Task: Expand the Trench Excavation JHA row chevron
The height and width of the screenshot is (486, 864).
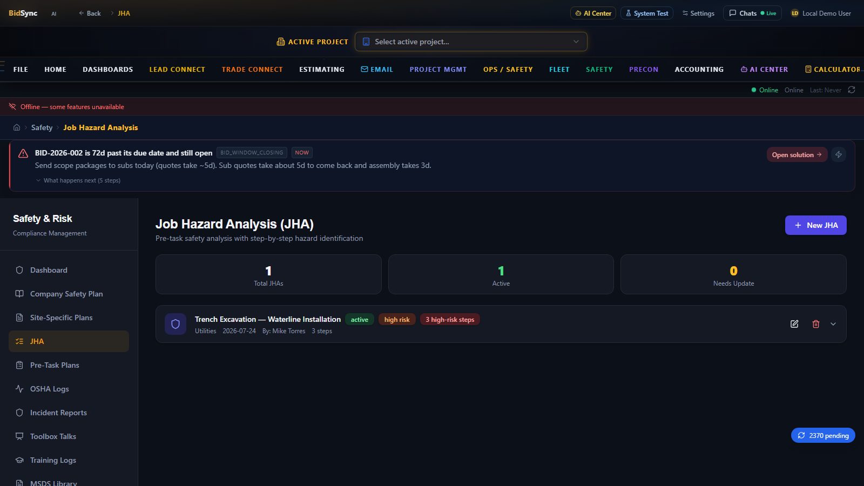Action: [833, 324]
